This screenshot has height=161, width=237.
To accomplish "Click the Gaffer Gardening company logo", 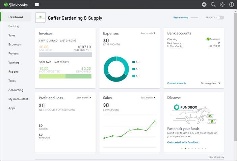I will pos(40,18).
